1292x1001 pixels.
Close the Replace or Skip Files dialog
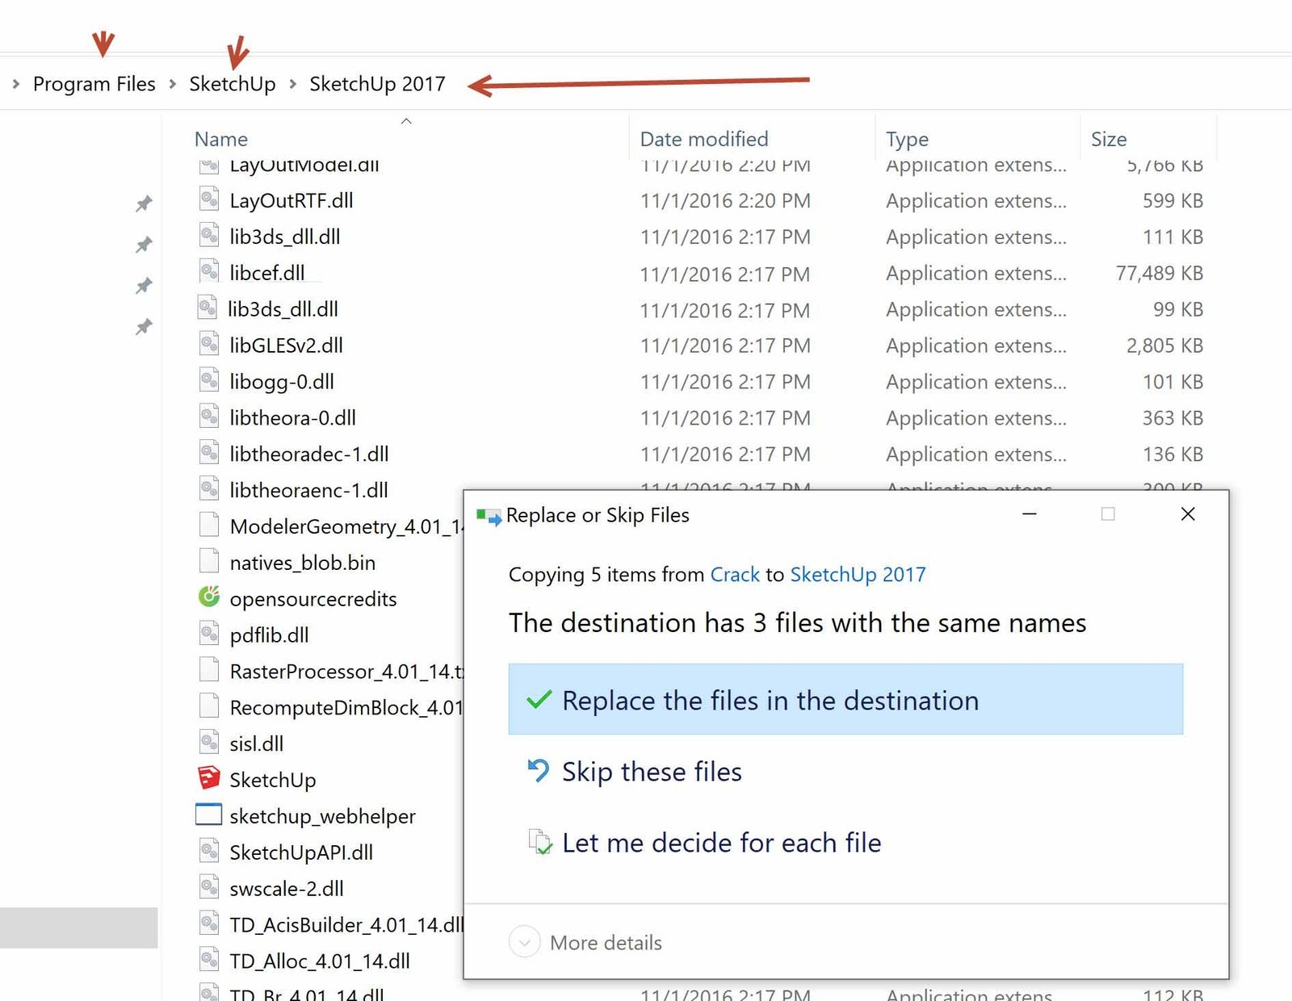coord(1188,514)
